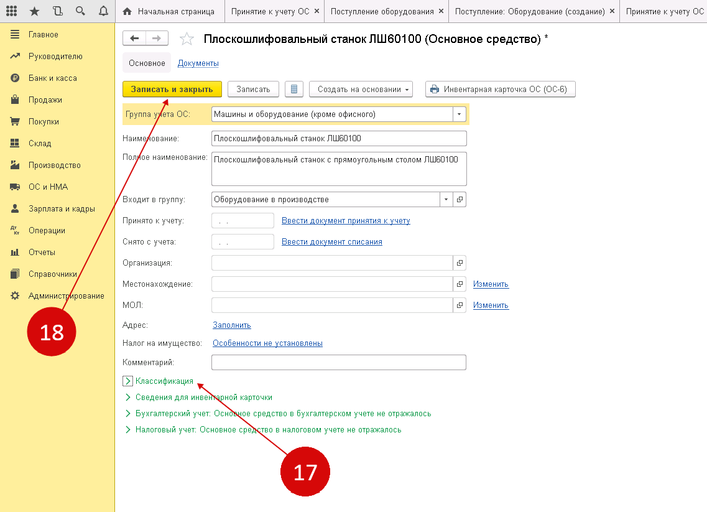
Task: Expand Группа учета ОС dropdown
Action: (460, 114)
